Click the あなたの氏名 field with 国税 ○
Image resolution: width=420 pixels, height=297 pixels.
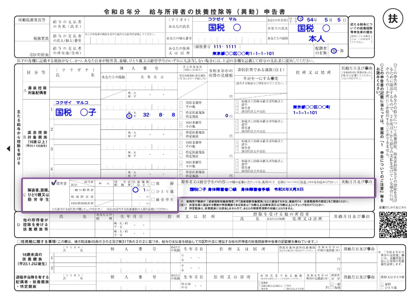tap(224, 28)
